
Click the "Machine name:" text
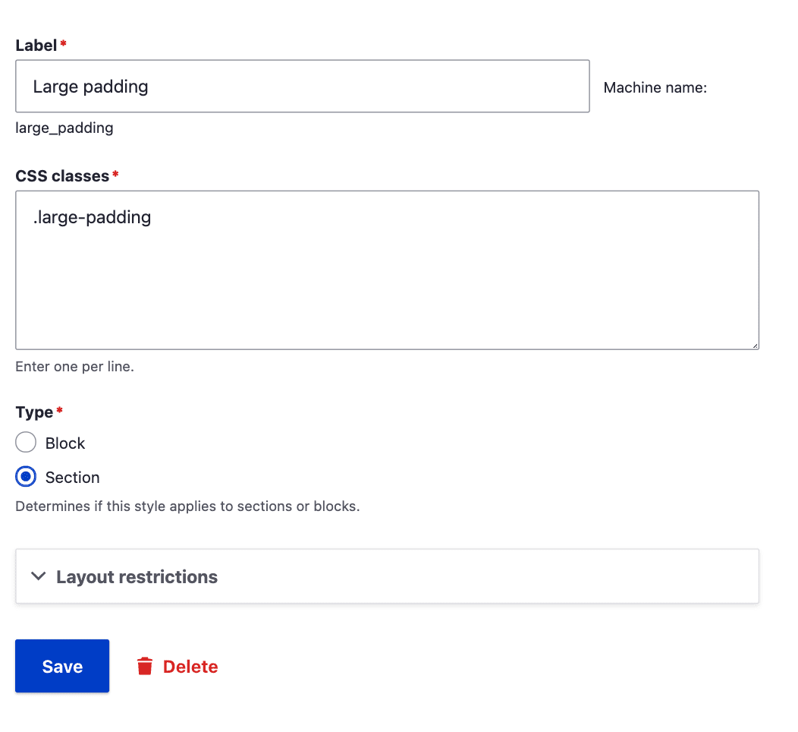(655, 88)
